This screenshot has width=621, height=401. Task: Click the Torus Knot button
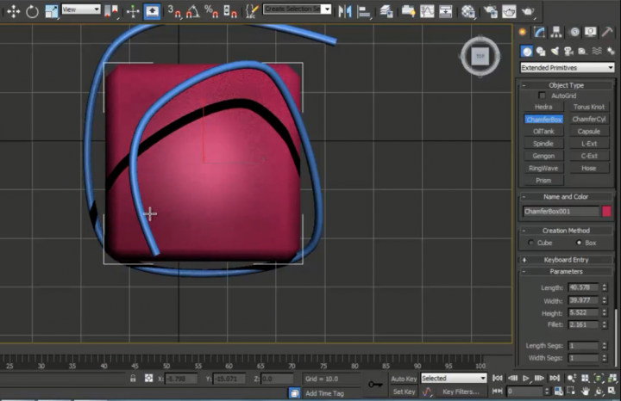(x=589, y=107)
